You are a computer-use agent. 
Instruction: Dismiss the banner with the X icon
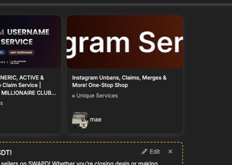[170, 152]
